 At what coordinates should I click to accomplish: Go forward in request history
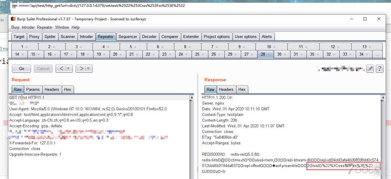tap(81, 68)
